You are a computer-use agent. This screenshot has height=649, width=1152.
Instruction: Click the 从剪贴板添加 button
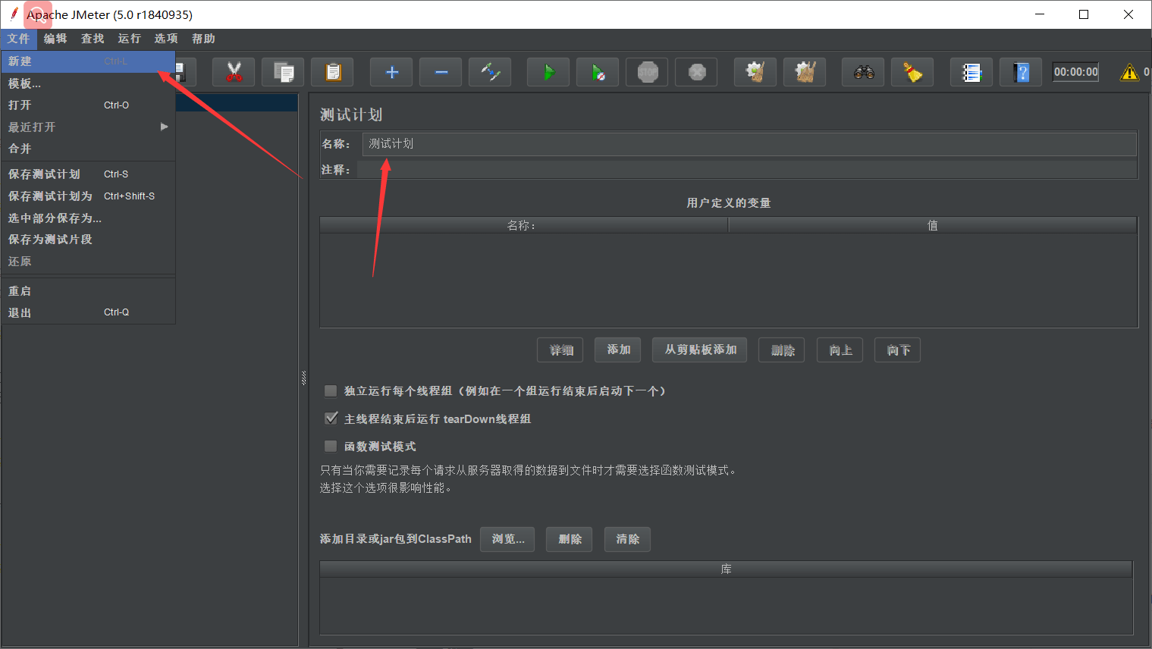[700, 350]
